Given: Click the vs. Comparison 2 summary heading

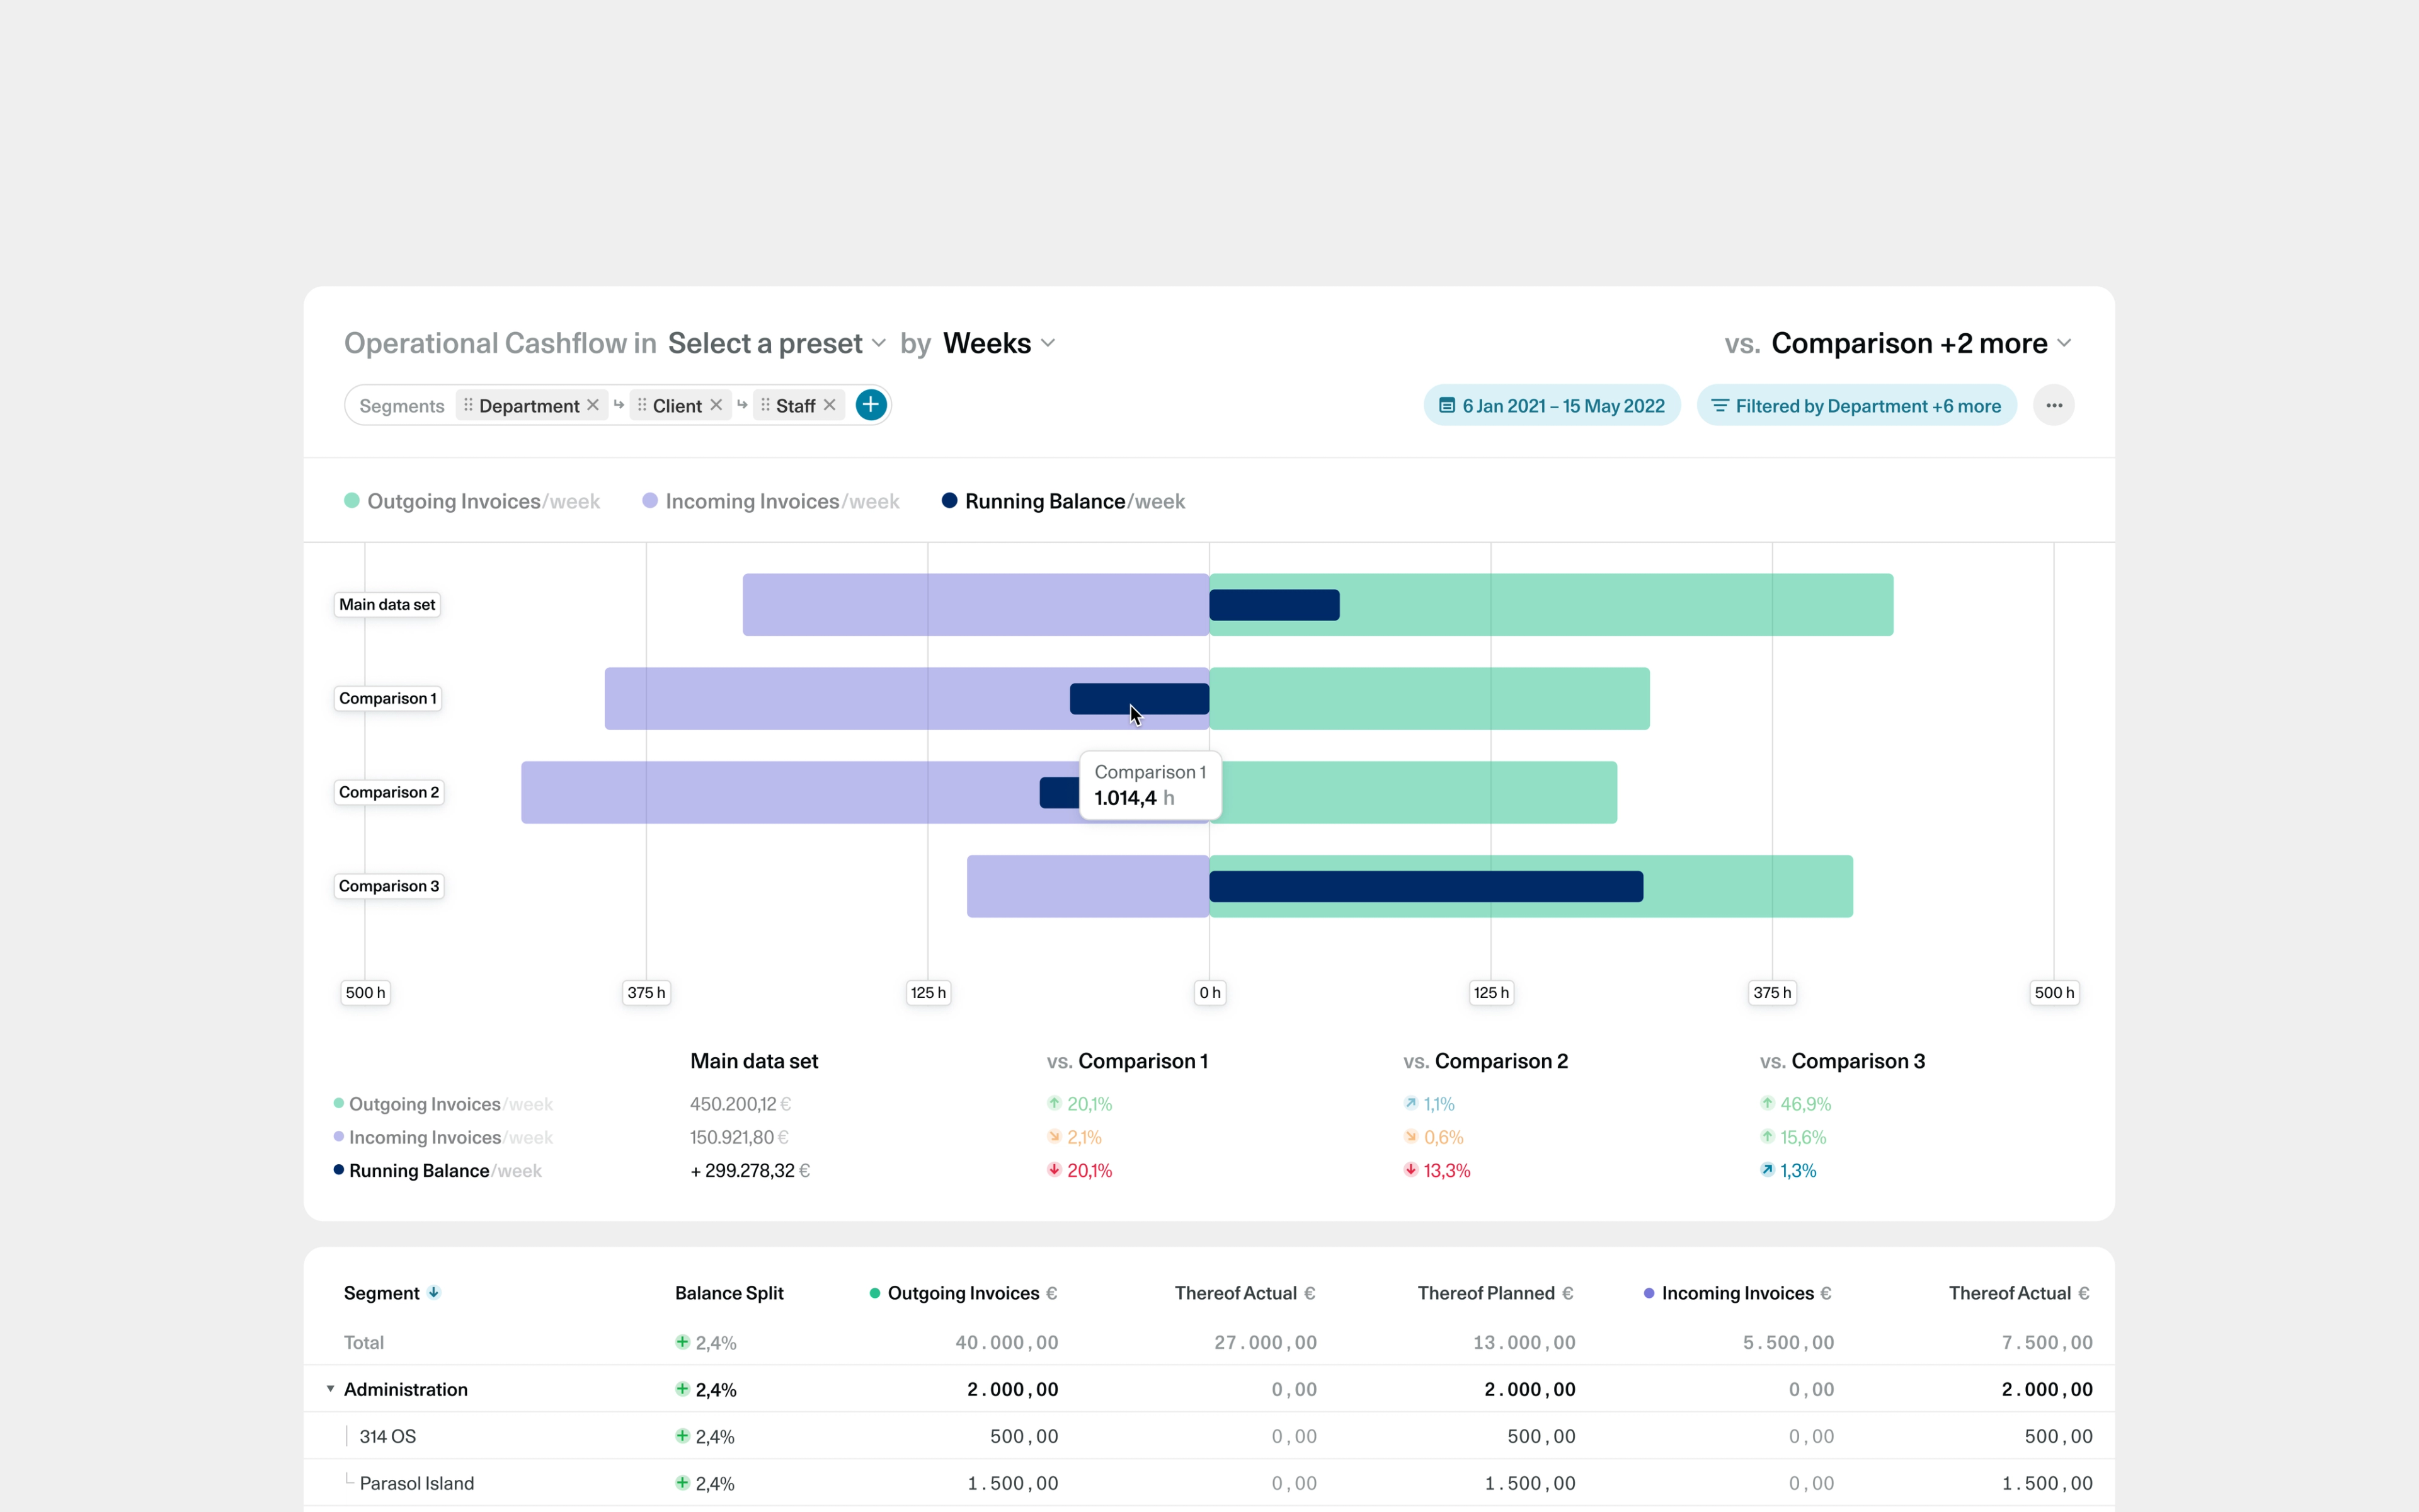Looking at the screenshot, I should 1485,1061.
